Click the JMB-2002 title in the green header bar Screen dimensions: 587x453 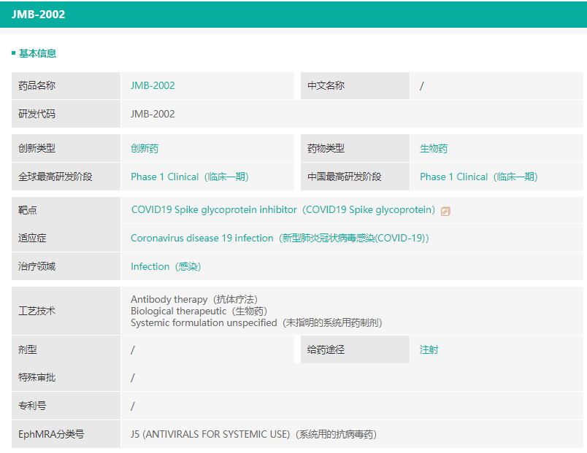(x=38, y=15)
